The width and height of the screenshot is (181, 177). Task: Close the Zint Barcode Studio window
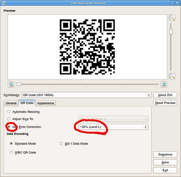(177, 3)
